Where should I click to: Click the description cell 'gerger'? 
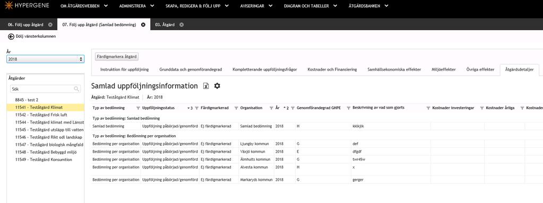(358, 180)
